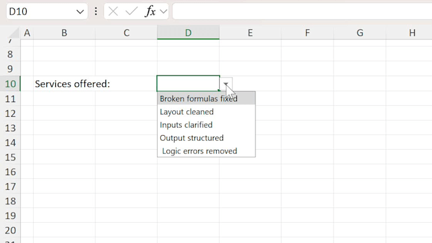The image size is (432, 243).
Task: Select column H header
Action: click(x=409, y=33)
